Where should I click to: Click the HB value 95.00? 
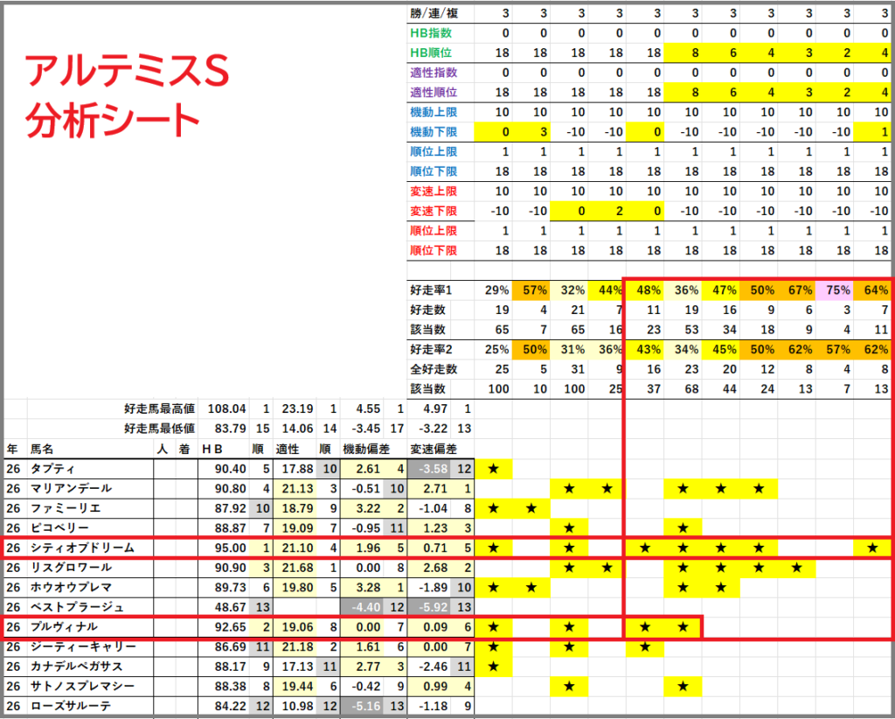pyautogui.click(x=225, y=548)
